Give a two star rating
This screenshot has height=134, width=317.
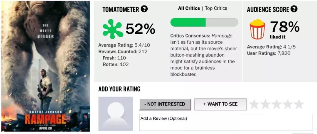(x=266, y=104)
